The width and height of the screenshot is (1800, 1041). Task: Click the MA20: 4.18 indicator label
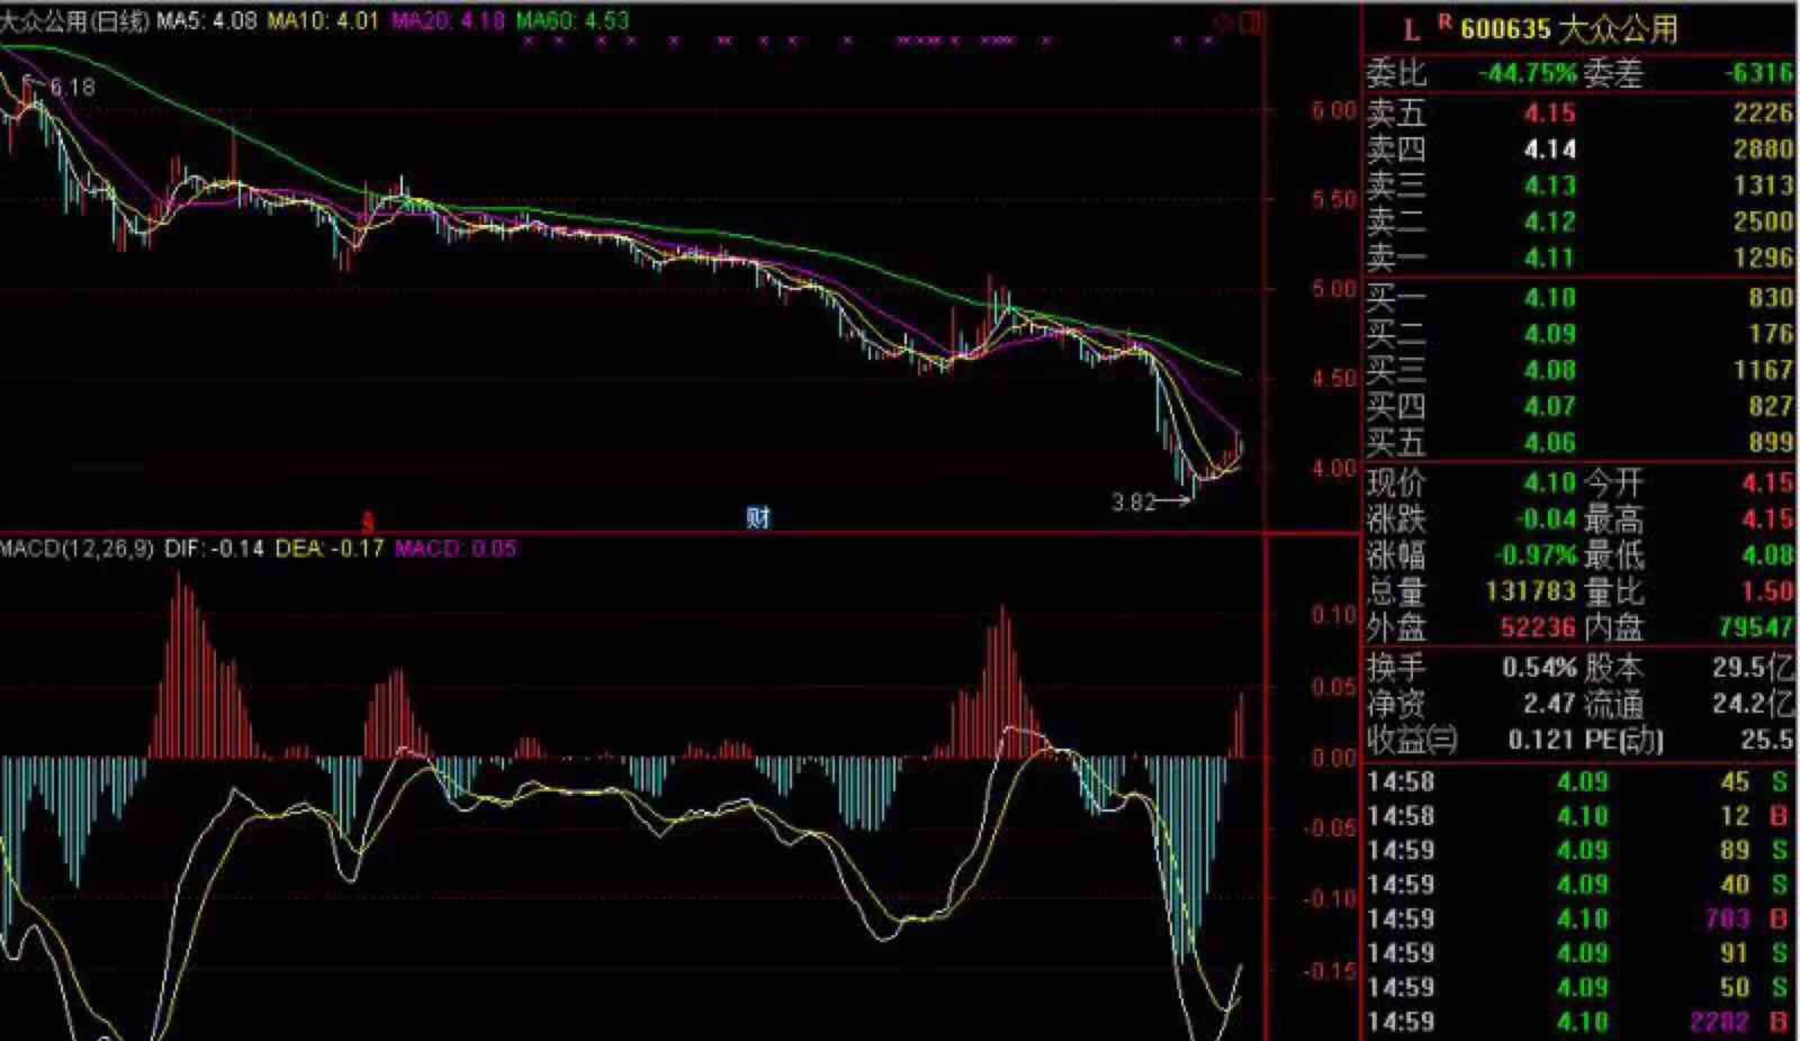pyautogui.click(x=448, y=21)
